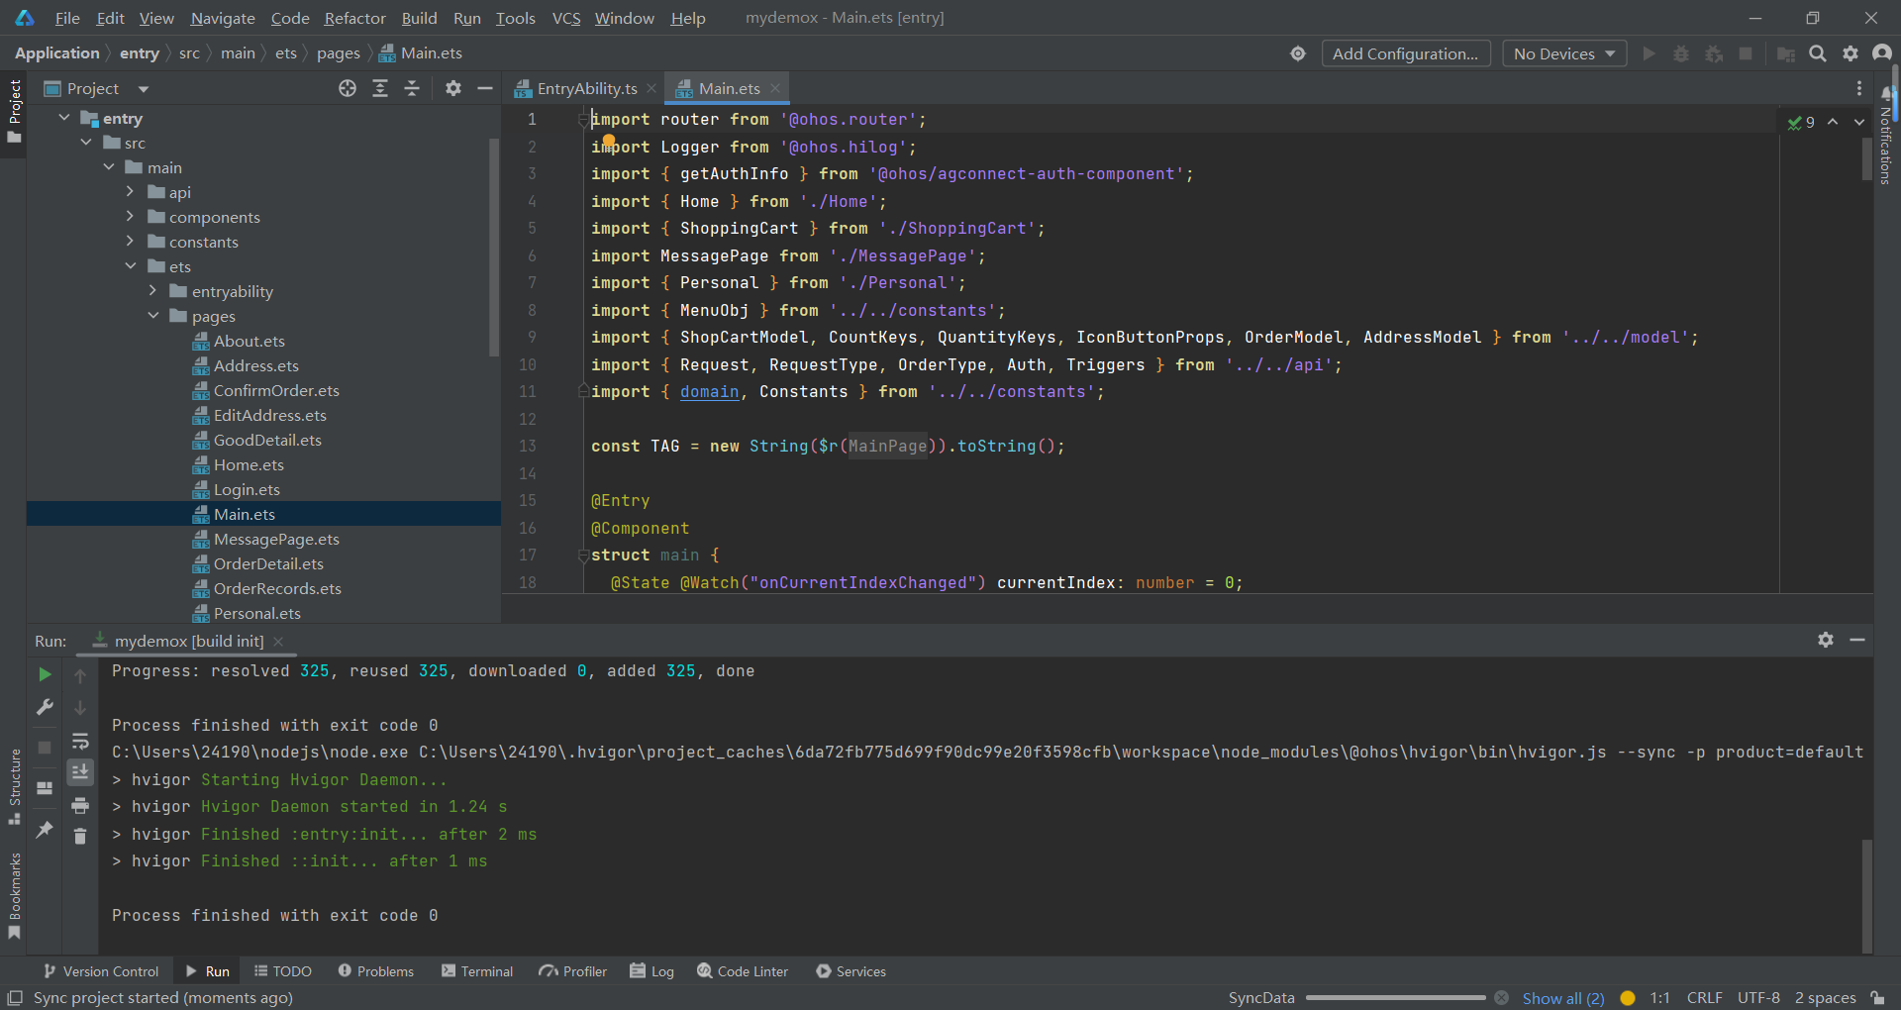Open the user account avatar icon

pos(1882,53)
